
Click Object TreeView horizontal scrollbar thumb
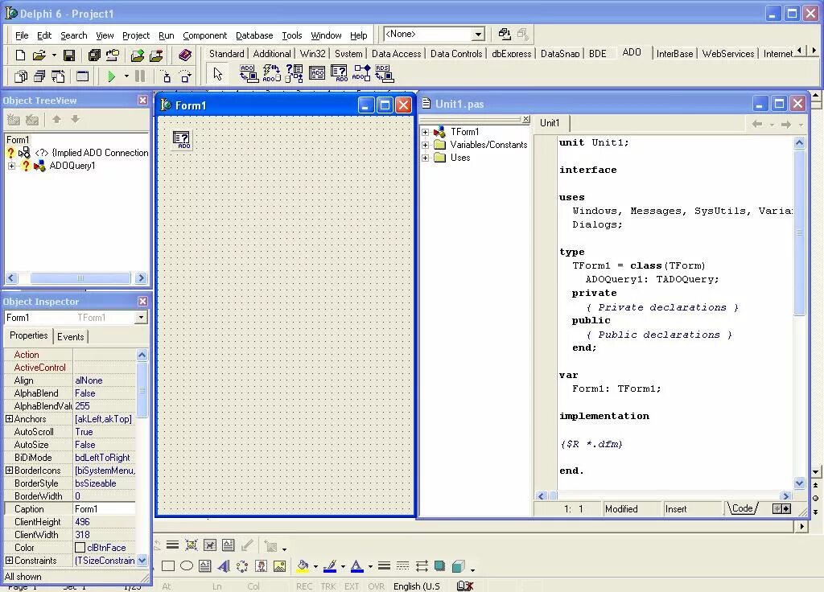pos(80,277)
